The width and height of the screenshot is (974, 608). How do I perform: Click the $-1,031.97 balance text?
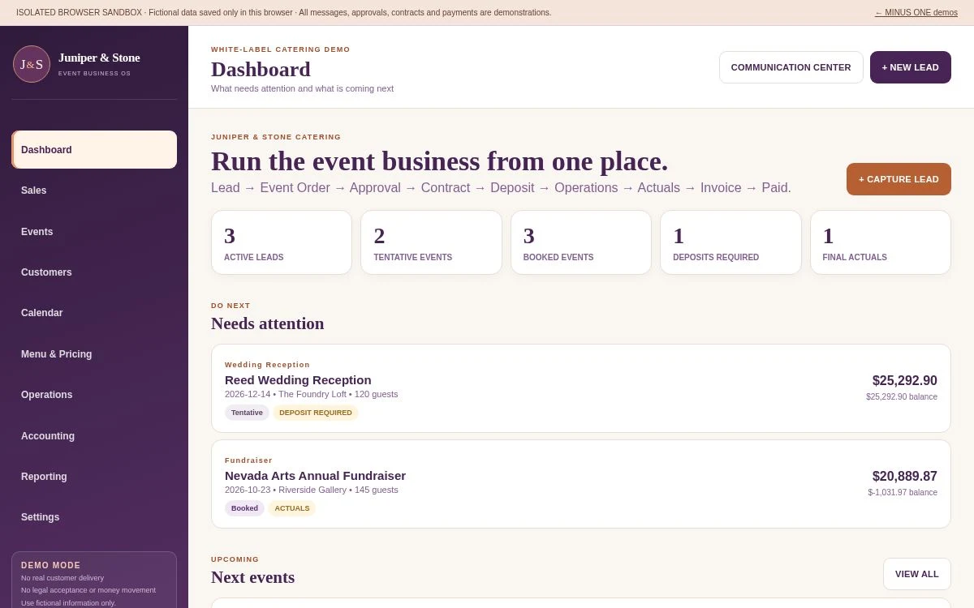pyautogui.click(x=903, y=492)
